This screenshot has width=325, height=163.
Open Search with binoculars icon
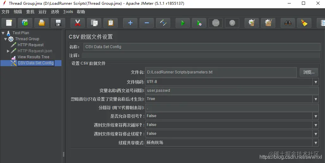288,23
